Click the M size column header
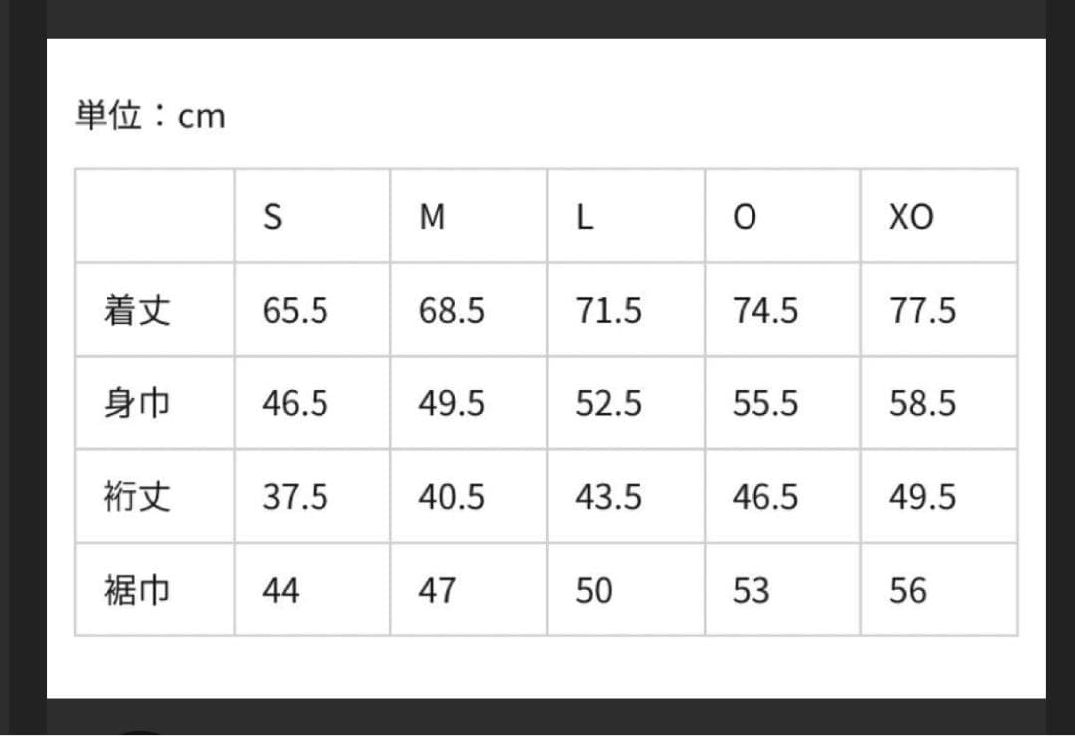The image size is (1075, 736). pos(432,217)
